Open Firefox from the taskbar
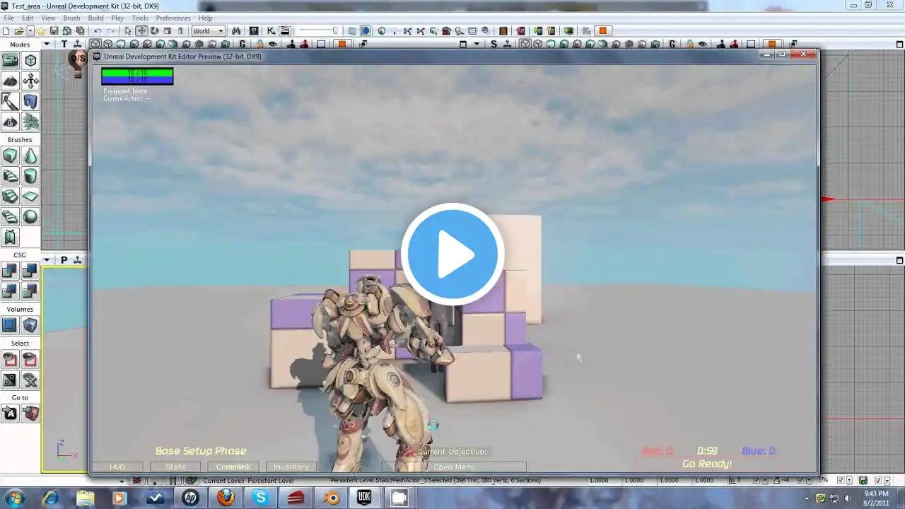The image size is (905, 509). (x=226, y=498)
